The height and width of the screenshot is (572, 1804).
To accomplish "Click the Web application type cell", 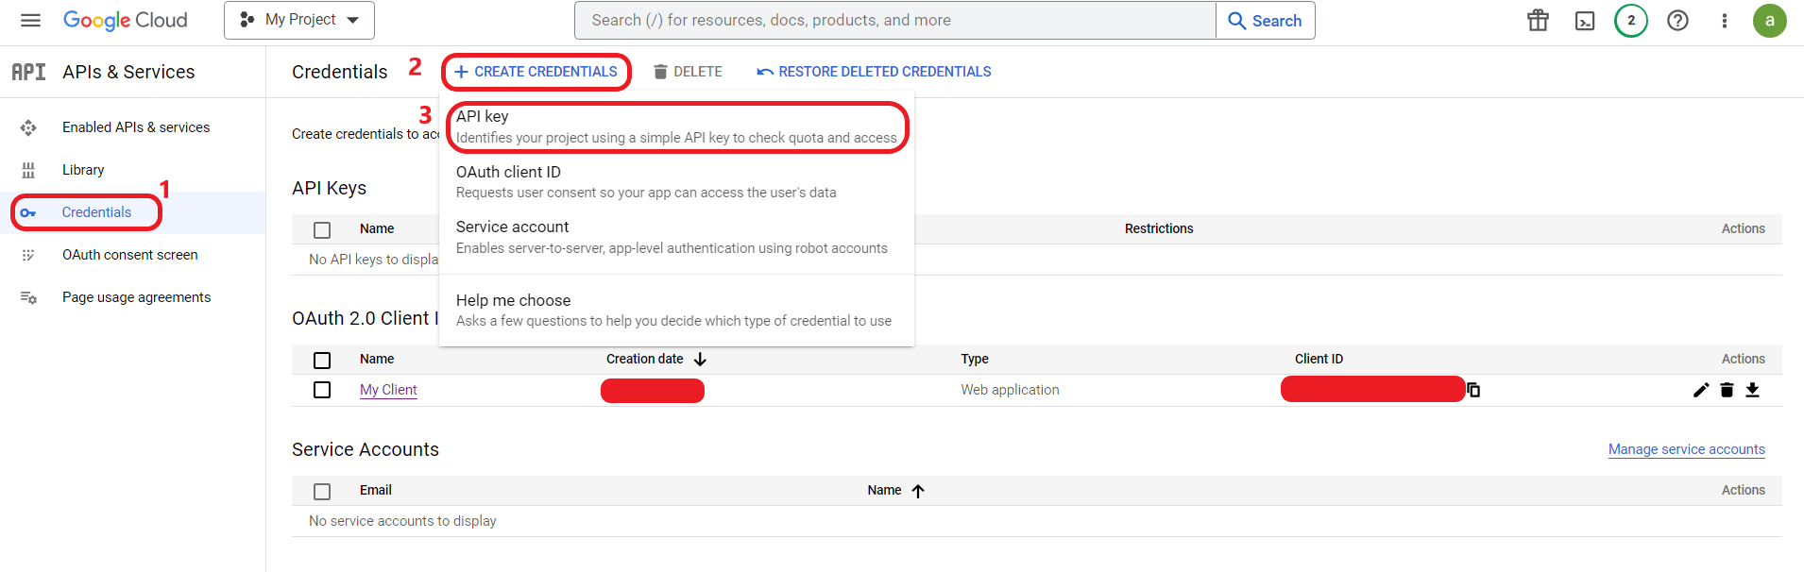I will click(1011, 390).
